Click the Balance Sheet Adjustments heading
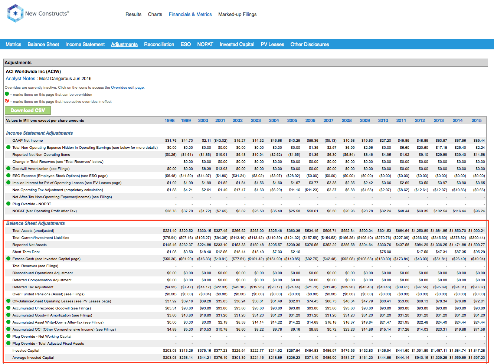This screenshot has width=494, height=364. coord(35,223)
